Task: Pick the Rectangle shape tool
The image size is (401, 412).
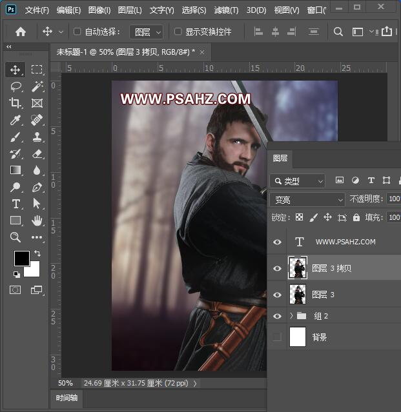Action: pos(15,221)
